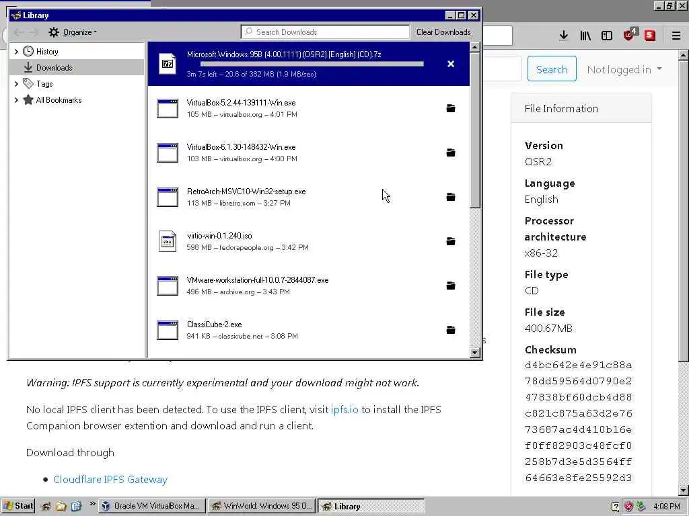
Task: Expand the History tree node
Action: pyautogui.click(x=16, y=52)
